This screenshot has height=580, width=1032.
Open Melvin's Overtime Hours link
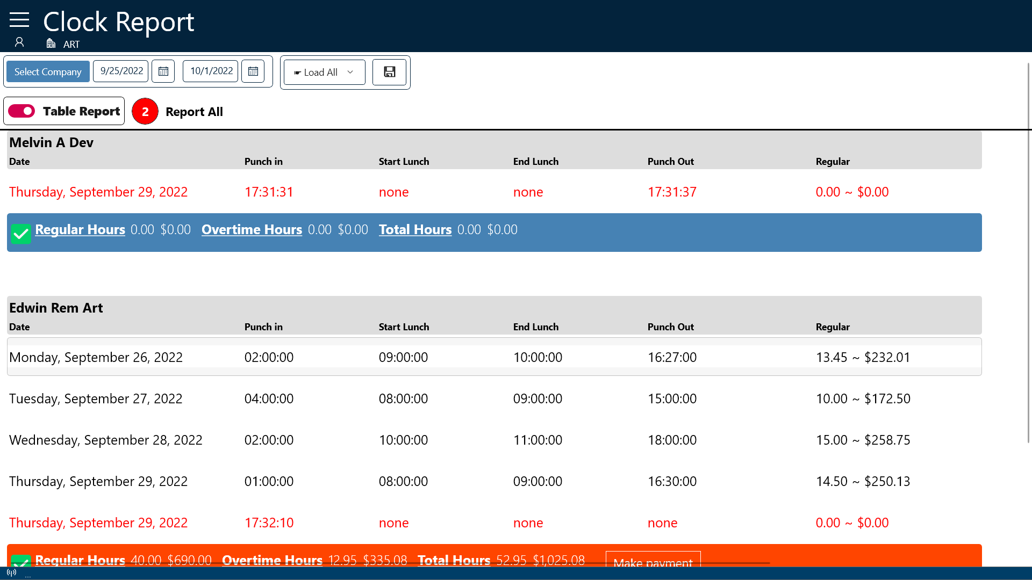(x=252, y=230)
